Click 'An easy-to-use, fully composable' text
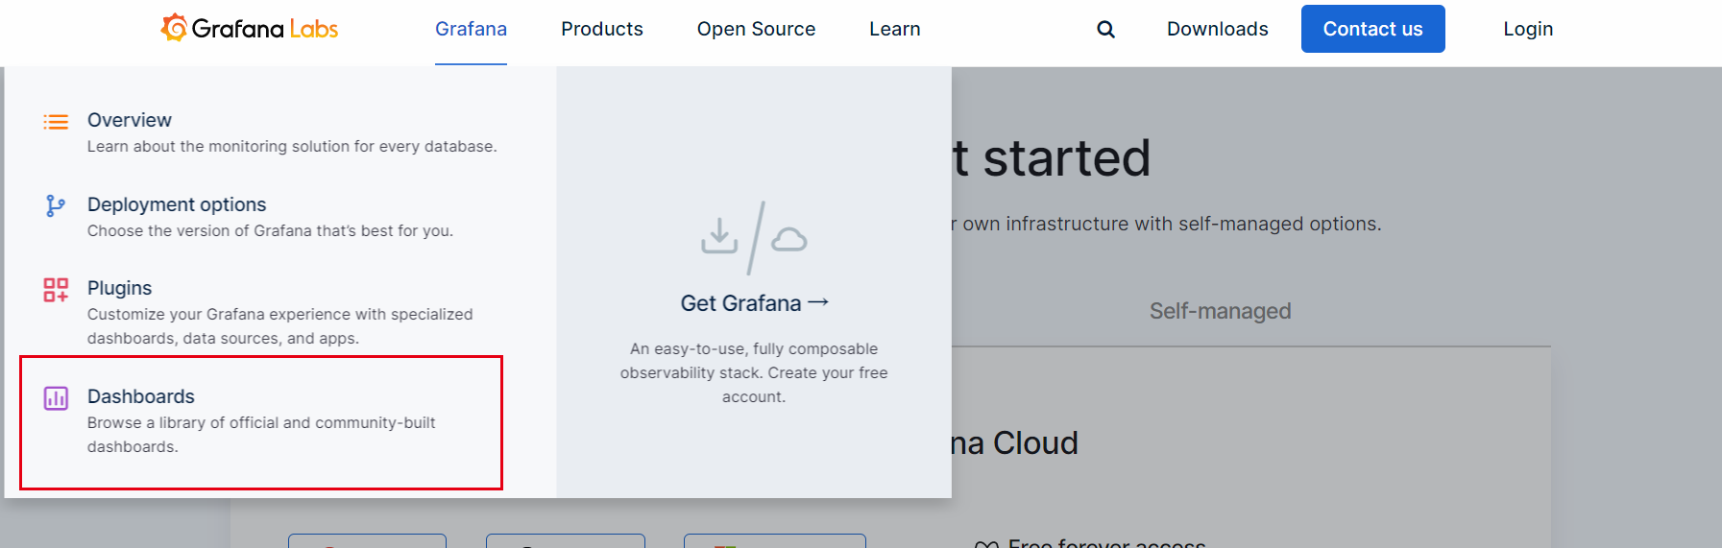Viewport: 1722px width, 548px height. (754, 372)
